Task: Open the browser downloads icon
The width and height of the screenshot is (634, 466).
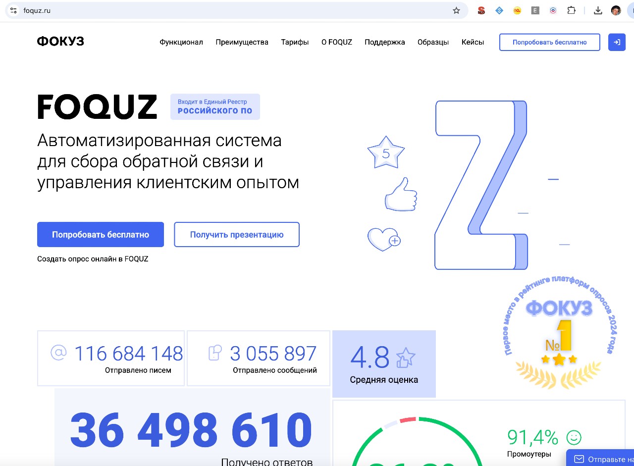Action: [598, 10]
